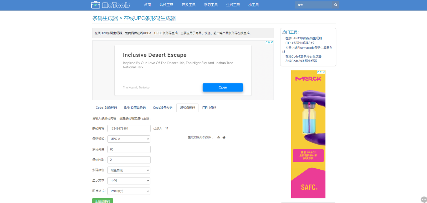Open the 开发工具 menu

pyautogui.click(x=188, y=5)
